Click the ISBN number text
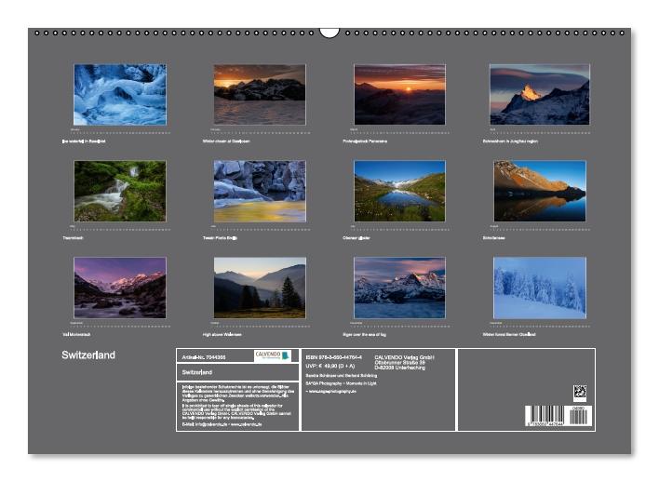This screenshot has height=482, width=659. (334, 357)
